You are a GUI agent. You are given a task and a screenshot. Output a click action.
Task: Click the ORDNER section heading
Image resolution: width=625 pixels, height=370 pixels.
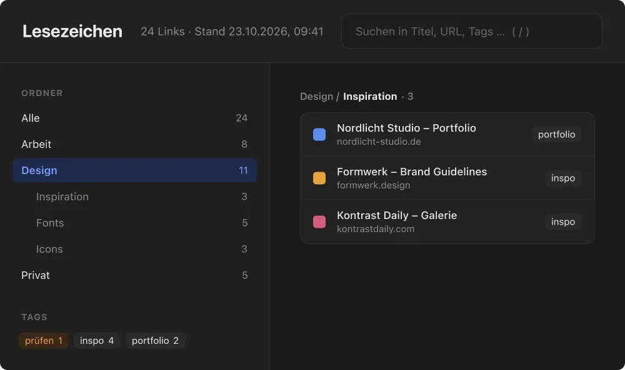pyautogui.click(x=42, y=93)
